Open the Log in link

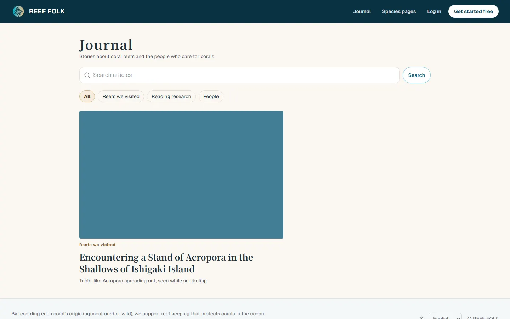(x=434, y=11)
